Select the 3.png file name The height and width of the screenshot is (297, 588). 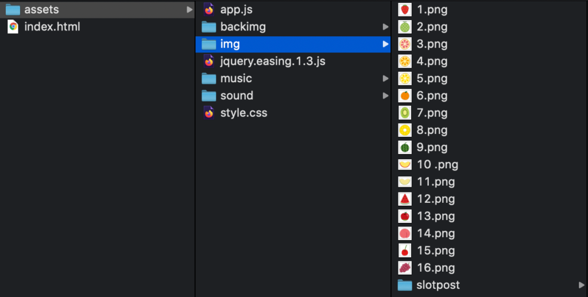(432, 44)
